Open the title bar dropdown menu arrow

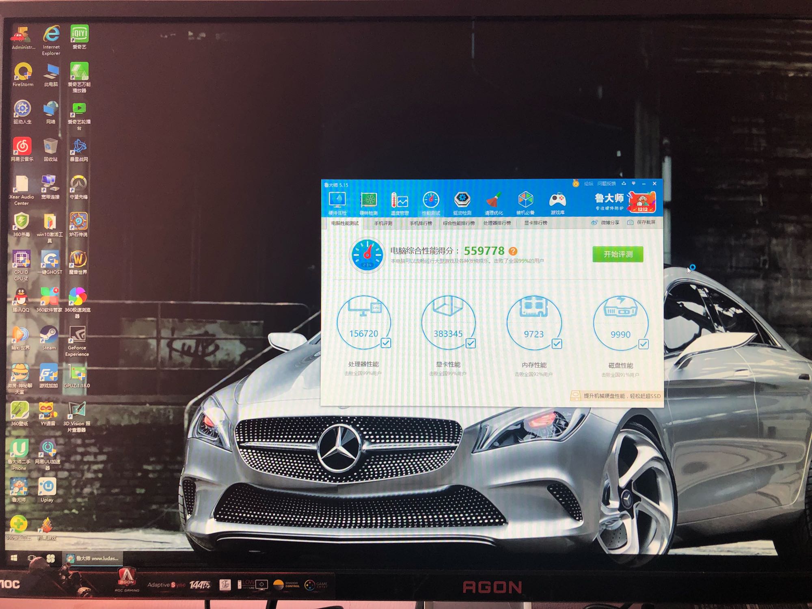tap(633, 184)
